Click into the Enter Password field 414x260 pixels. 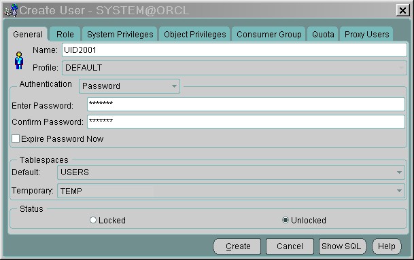coord(246,104)
